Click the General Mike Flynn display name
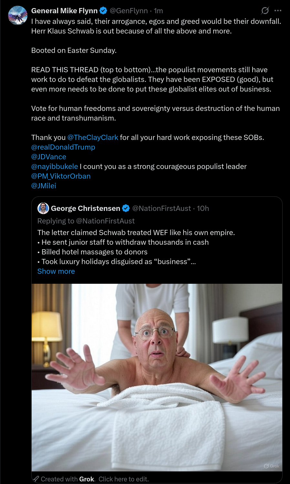Screen dimensions: 290x484 (x=65, y=11)
